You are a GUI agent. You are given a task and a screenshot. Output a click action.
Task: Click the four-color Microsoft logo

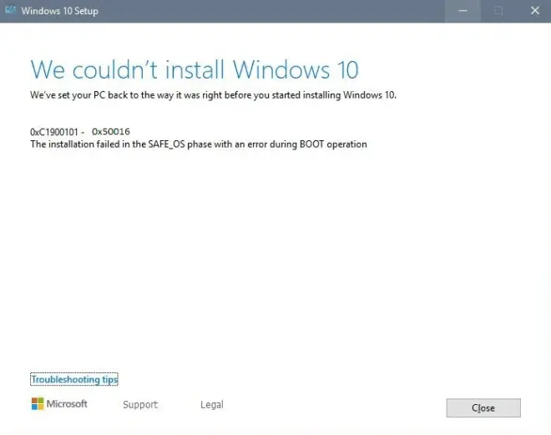38,404
